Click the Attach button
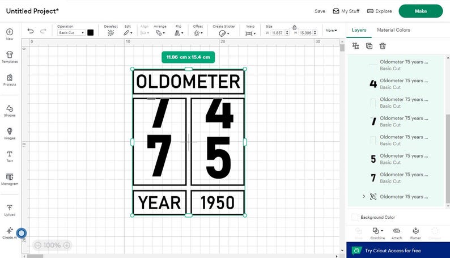 pyautogui.click(x=397, y=233)
